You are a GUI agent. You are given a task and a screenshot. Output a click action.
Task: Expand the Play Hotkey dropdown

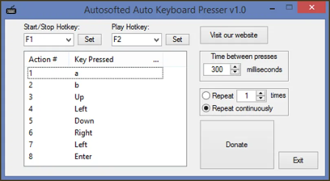[x=157, y=39]
